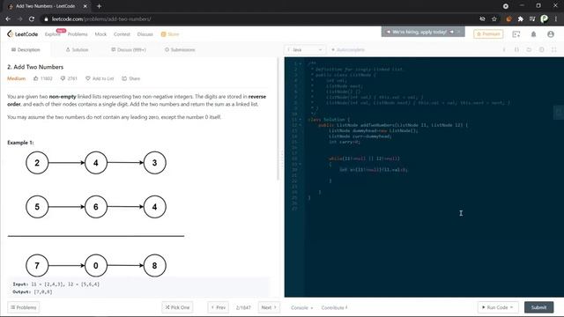Collapse the while block fold arrow
The height and width of the screenshot is (317, 564).
[301, 164]
